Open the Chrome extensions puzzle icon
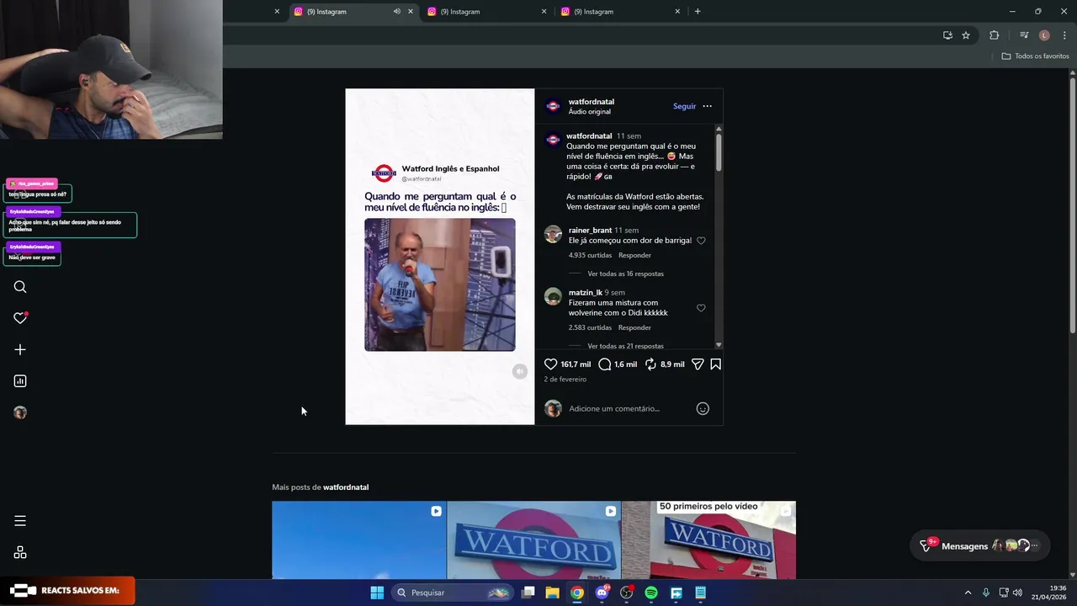Image resolution: width=1077 pixels, height=606 pixels. pyautogui.click(x=995, y=35)
